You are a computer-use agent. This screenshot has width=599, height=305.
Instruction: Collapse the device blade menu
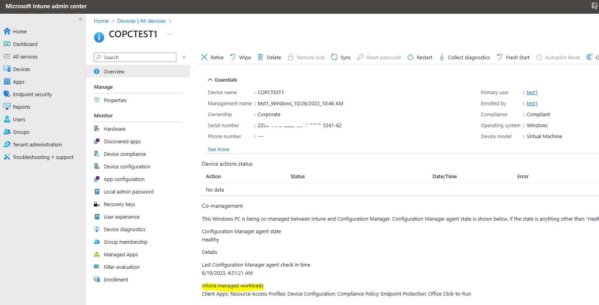pos(184,57)
